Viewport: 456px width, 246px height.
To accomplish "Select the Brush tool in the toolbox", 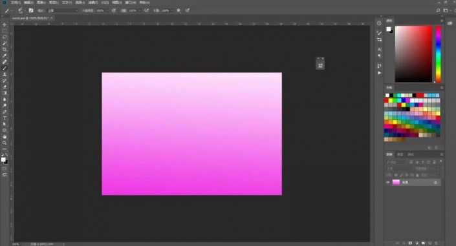I will 5,68.
